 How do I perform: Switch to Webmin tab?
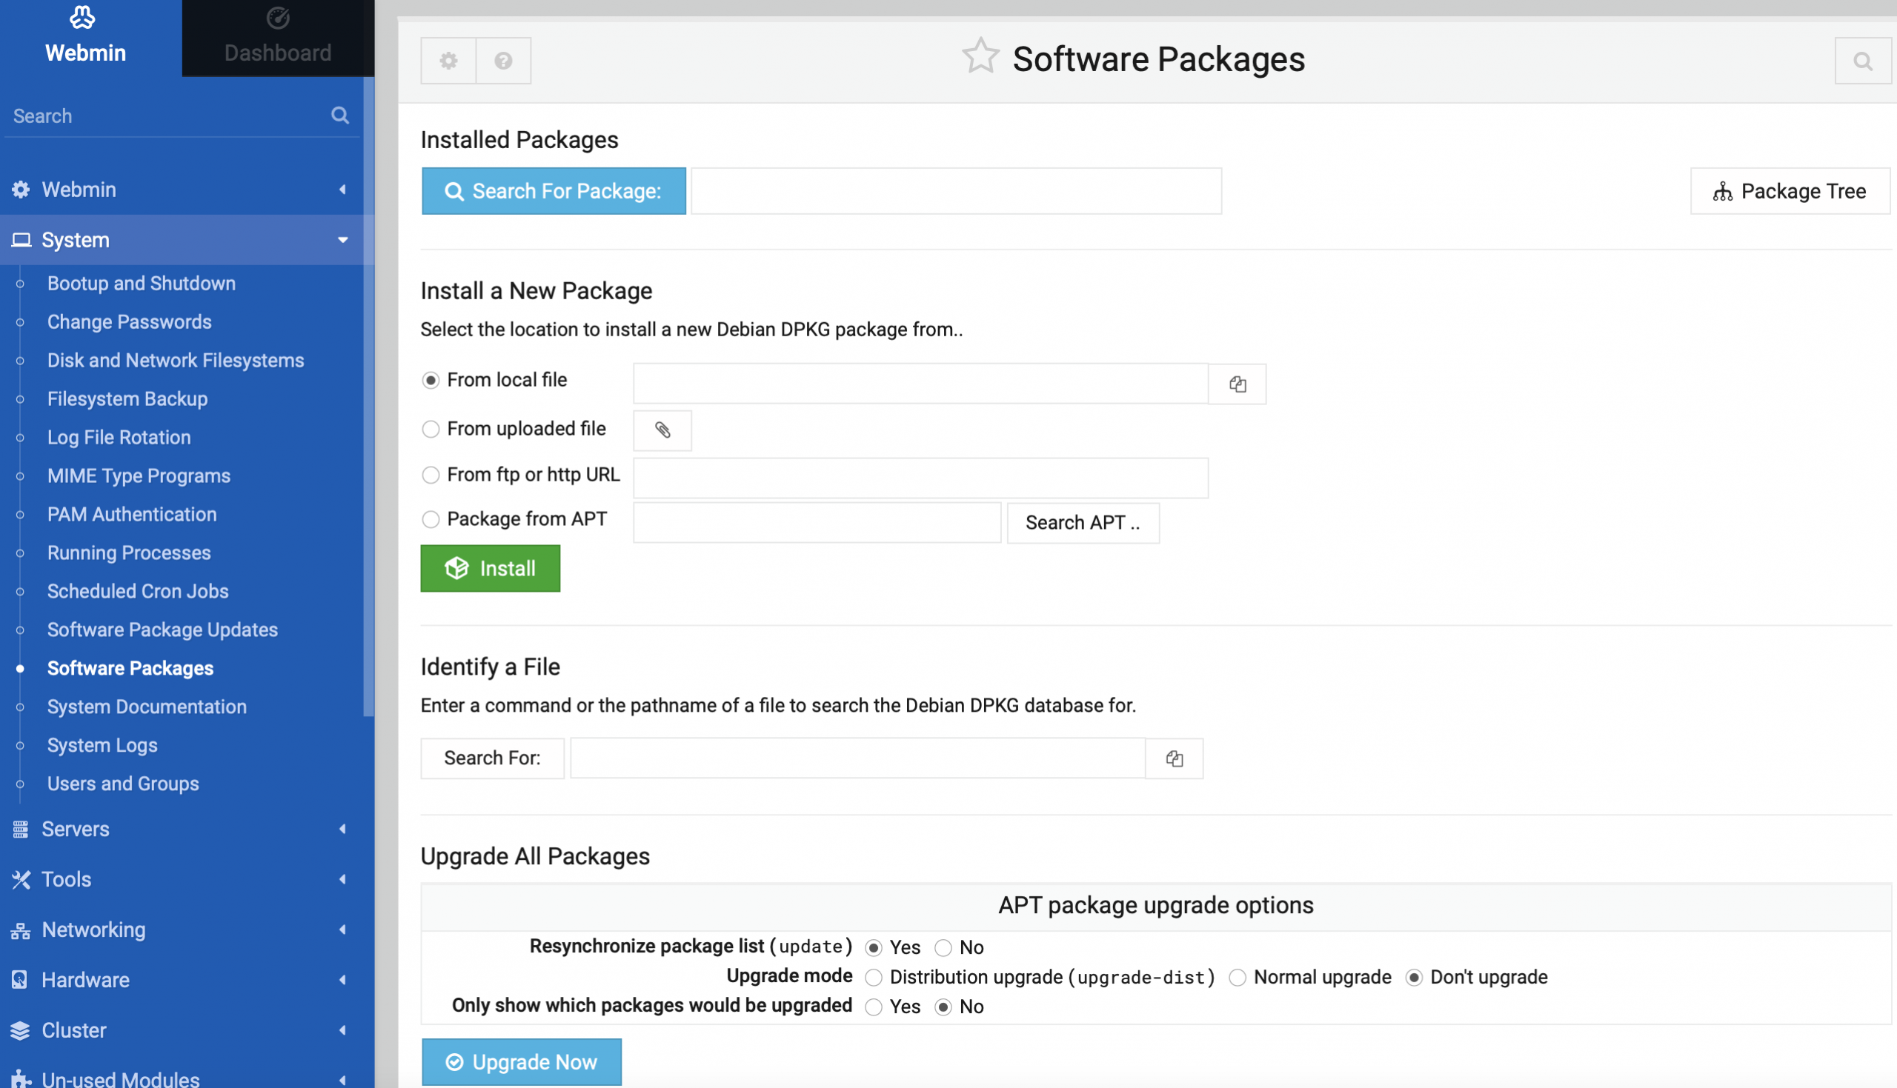point(90,37)
